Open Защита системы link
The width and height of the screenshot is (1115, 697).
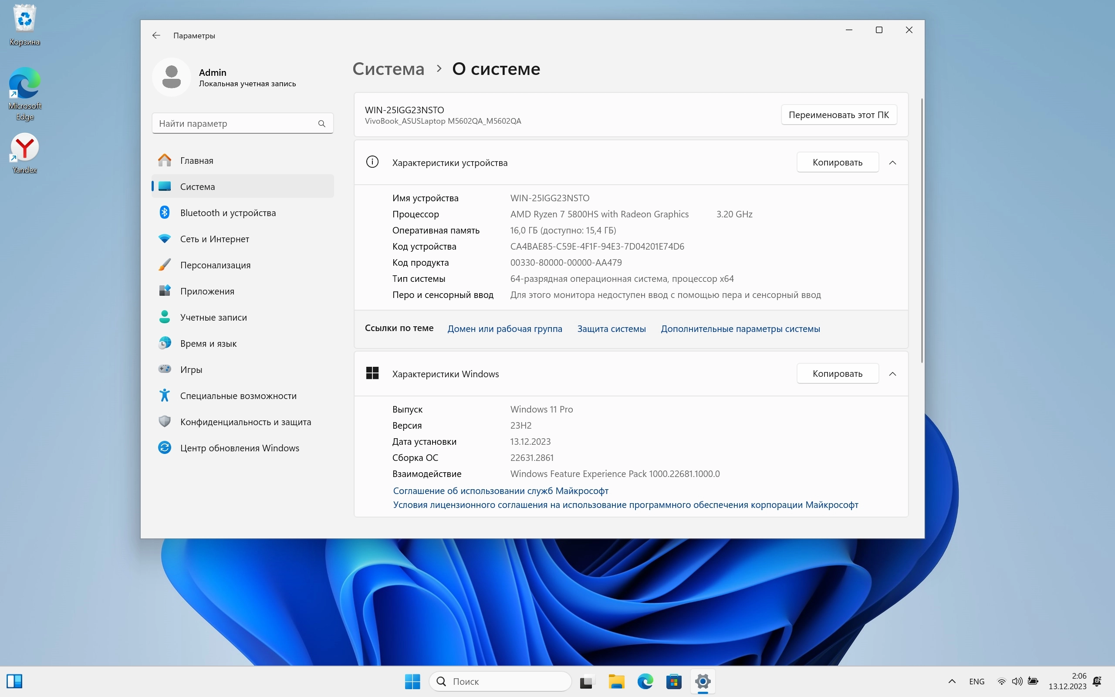(x=612, y=329)
